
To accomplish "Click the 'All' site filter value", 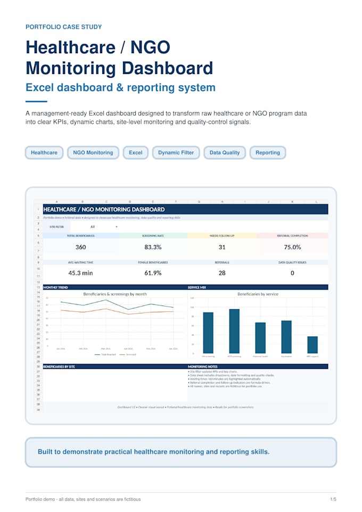I will pyautogui.click(x=93, y=227).
